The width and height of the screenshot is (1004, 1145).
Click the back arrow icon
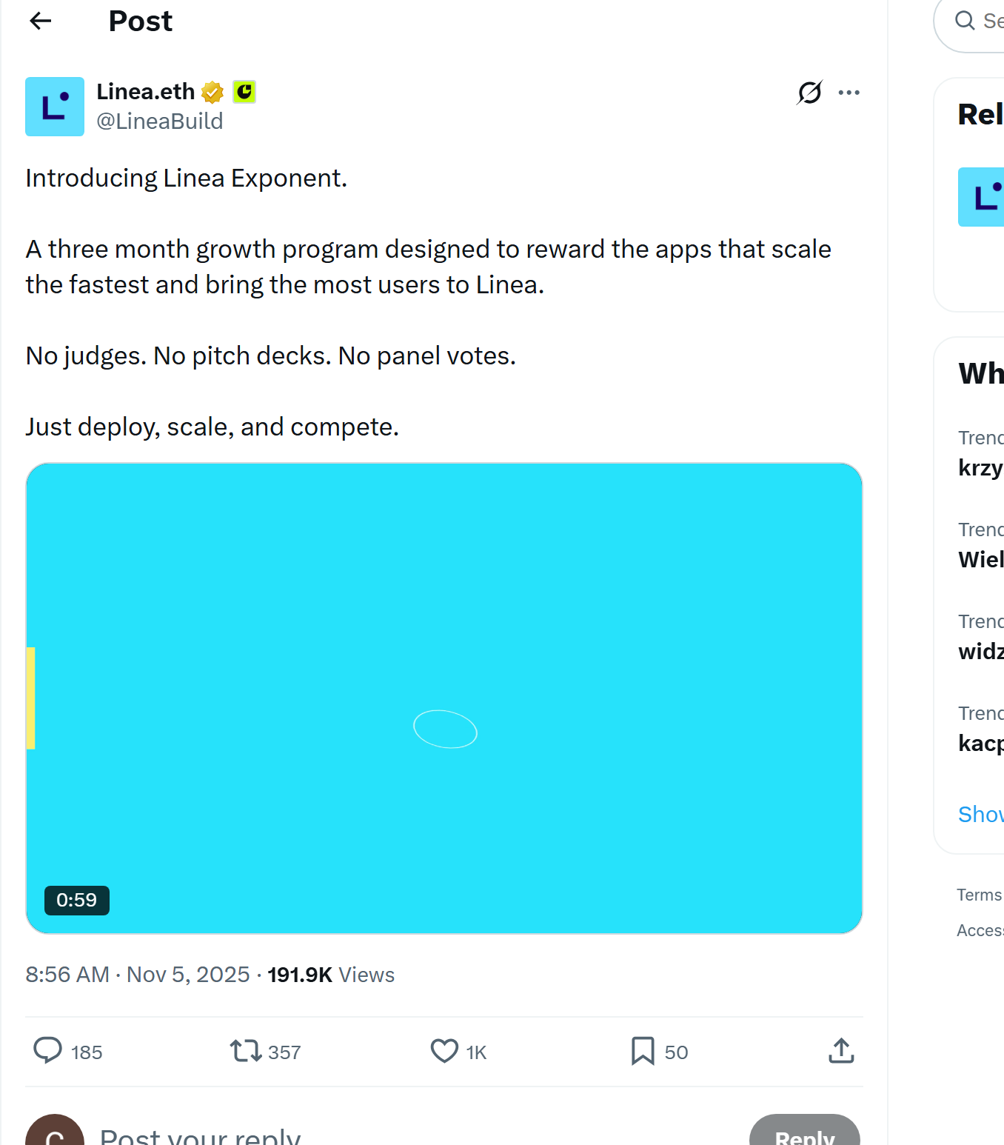tap(41, 21)
